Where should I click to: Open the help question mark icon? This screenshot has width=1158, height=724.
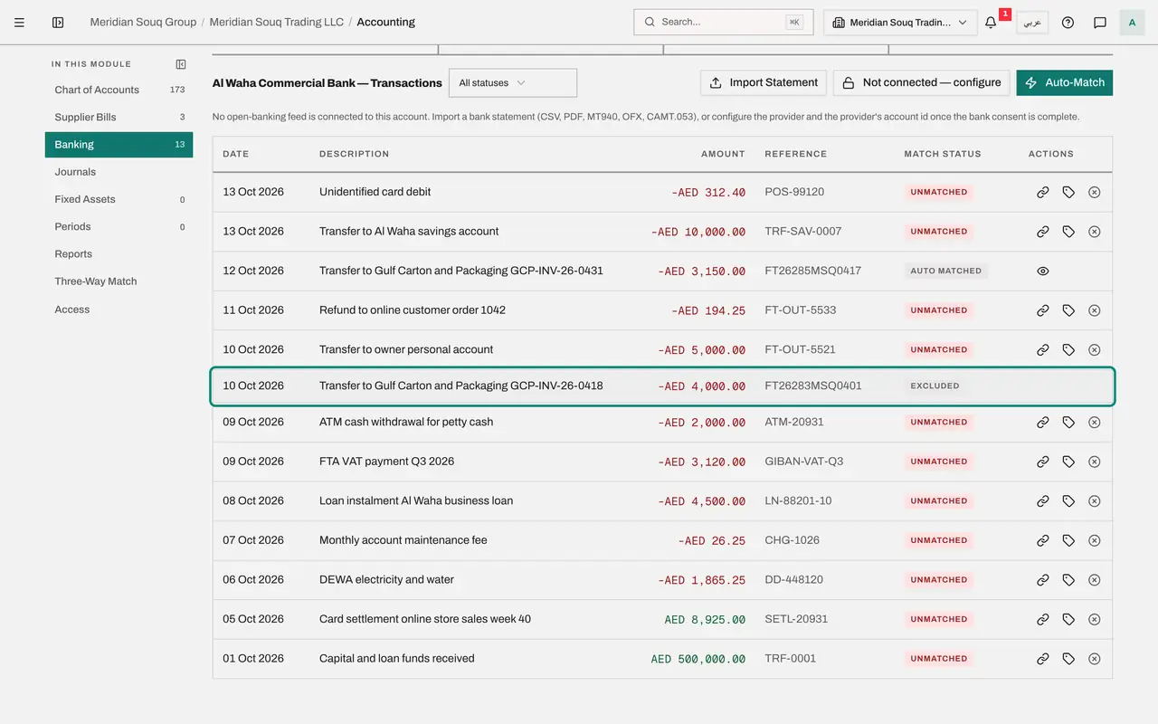[1068, 23]
